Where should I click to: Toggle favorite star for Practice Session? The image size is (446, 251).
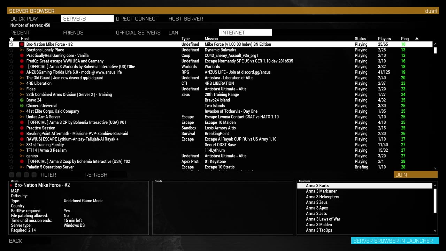[11, 128]
